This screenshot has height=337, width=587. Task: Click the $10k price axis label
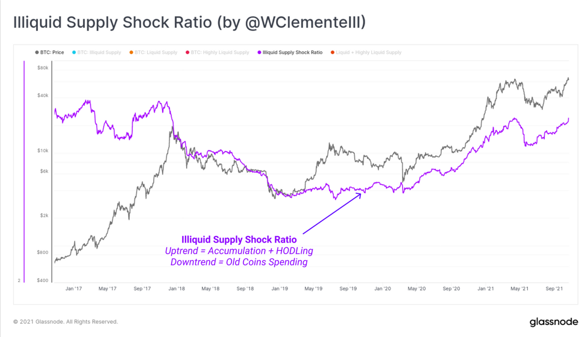click(x=43, y=150)
